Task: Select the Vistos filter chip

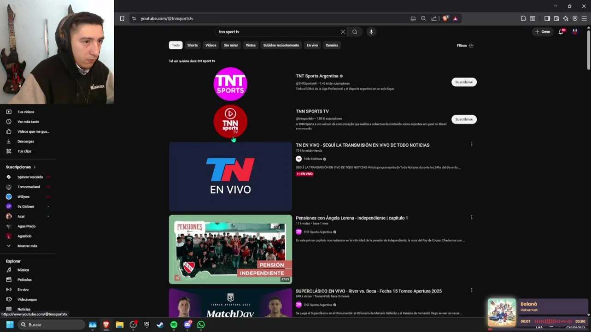Action: pos(251,45)
